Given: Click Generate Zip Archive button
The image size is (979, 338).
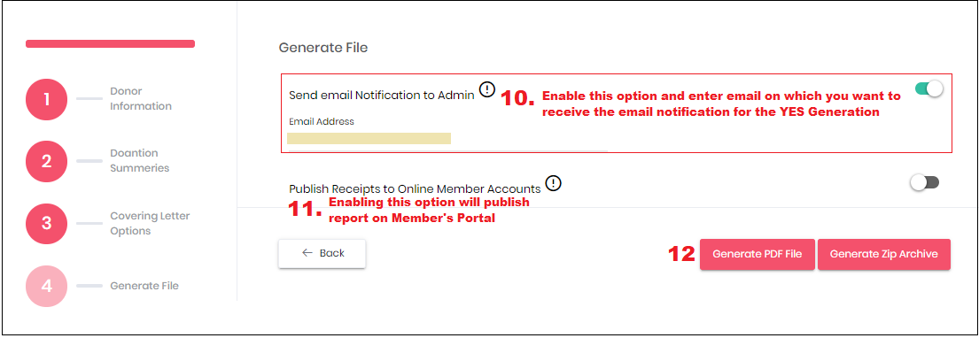Looking at the screenshot, I should pos(883,255).
